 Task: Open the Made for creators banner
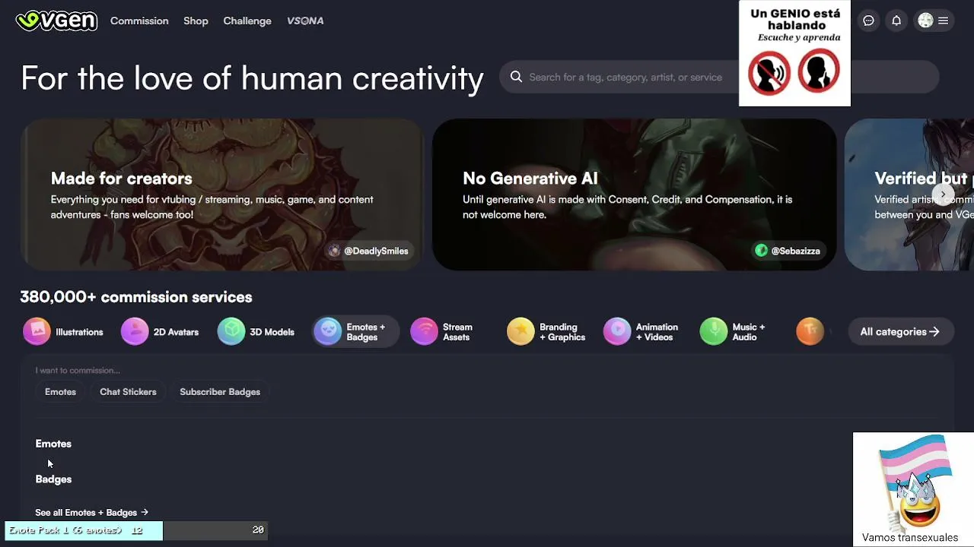click(x=221, y=194)
